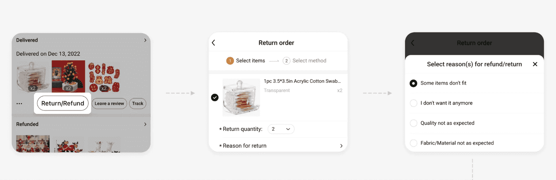The height and width of the screenshot is (180, 556).
Task: Click the red stickers product thumbnail
Action: tap(104, 77)
